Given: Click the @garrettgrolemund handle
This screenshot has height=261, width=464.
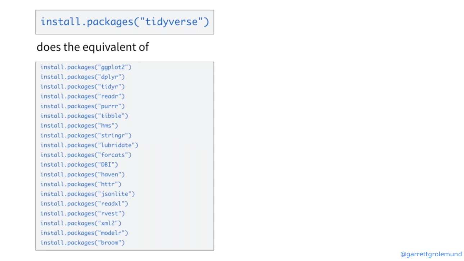Looking at the screenshot, I should (x=431, y=254).
